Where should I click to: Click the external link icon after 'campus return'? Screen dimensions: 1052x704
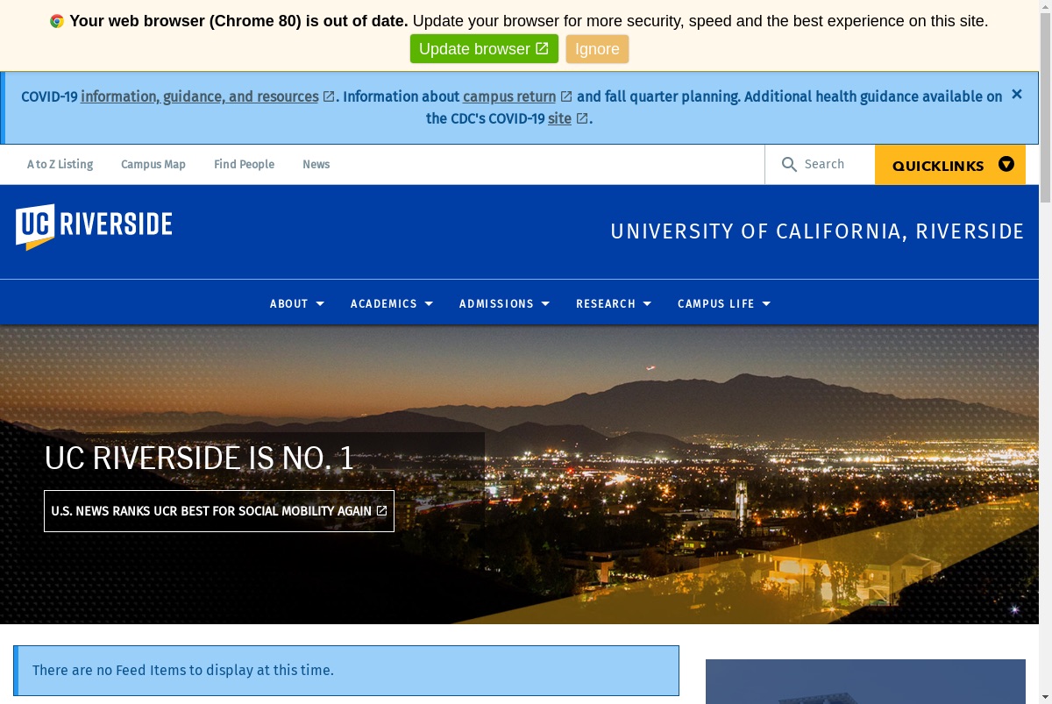tap(566, 96)
